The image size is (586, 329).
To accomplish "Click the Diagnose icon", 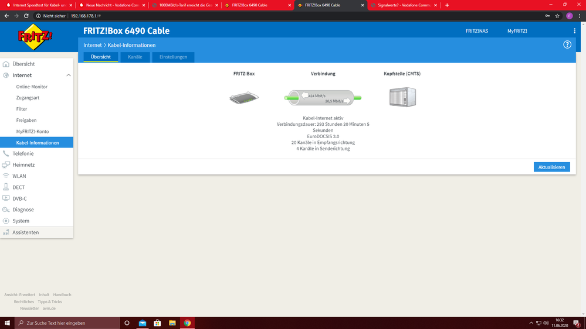I will tap(6, 210).
